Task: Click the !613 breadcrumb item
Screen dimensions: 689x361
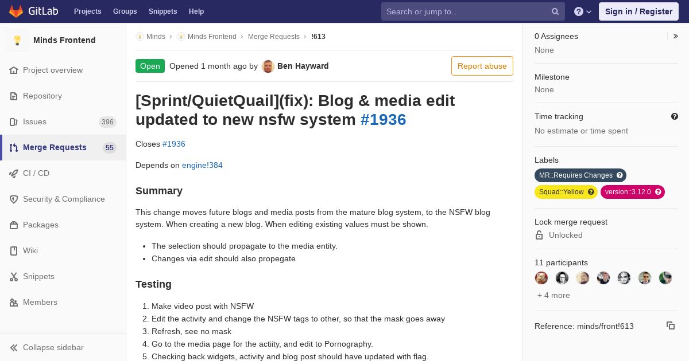Action: (x=318, y=36)
